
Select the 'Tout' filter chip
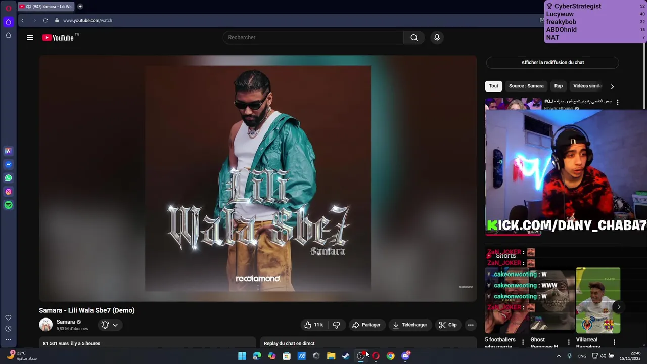click(x=493, y=86)
